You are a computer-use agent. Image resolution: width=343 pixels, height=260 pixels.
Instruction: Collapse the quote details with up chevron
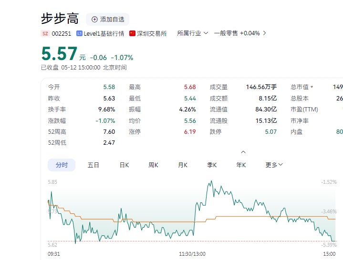tap(243, 152)
